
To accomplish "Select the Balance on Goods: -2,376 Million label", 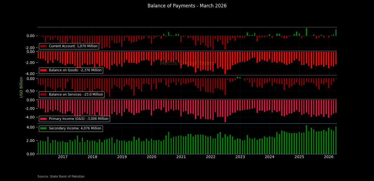I will coord(75,70).
